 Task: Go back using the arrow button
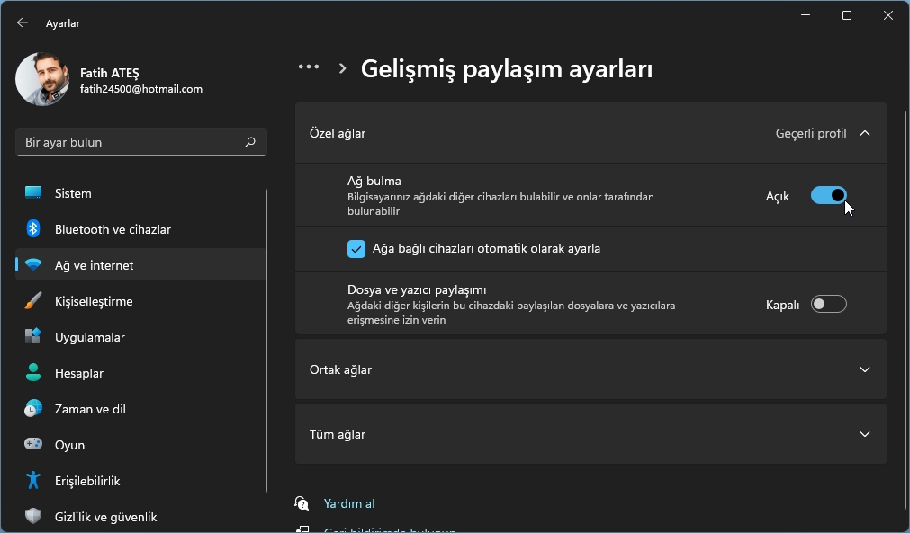point(21,22)
